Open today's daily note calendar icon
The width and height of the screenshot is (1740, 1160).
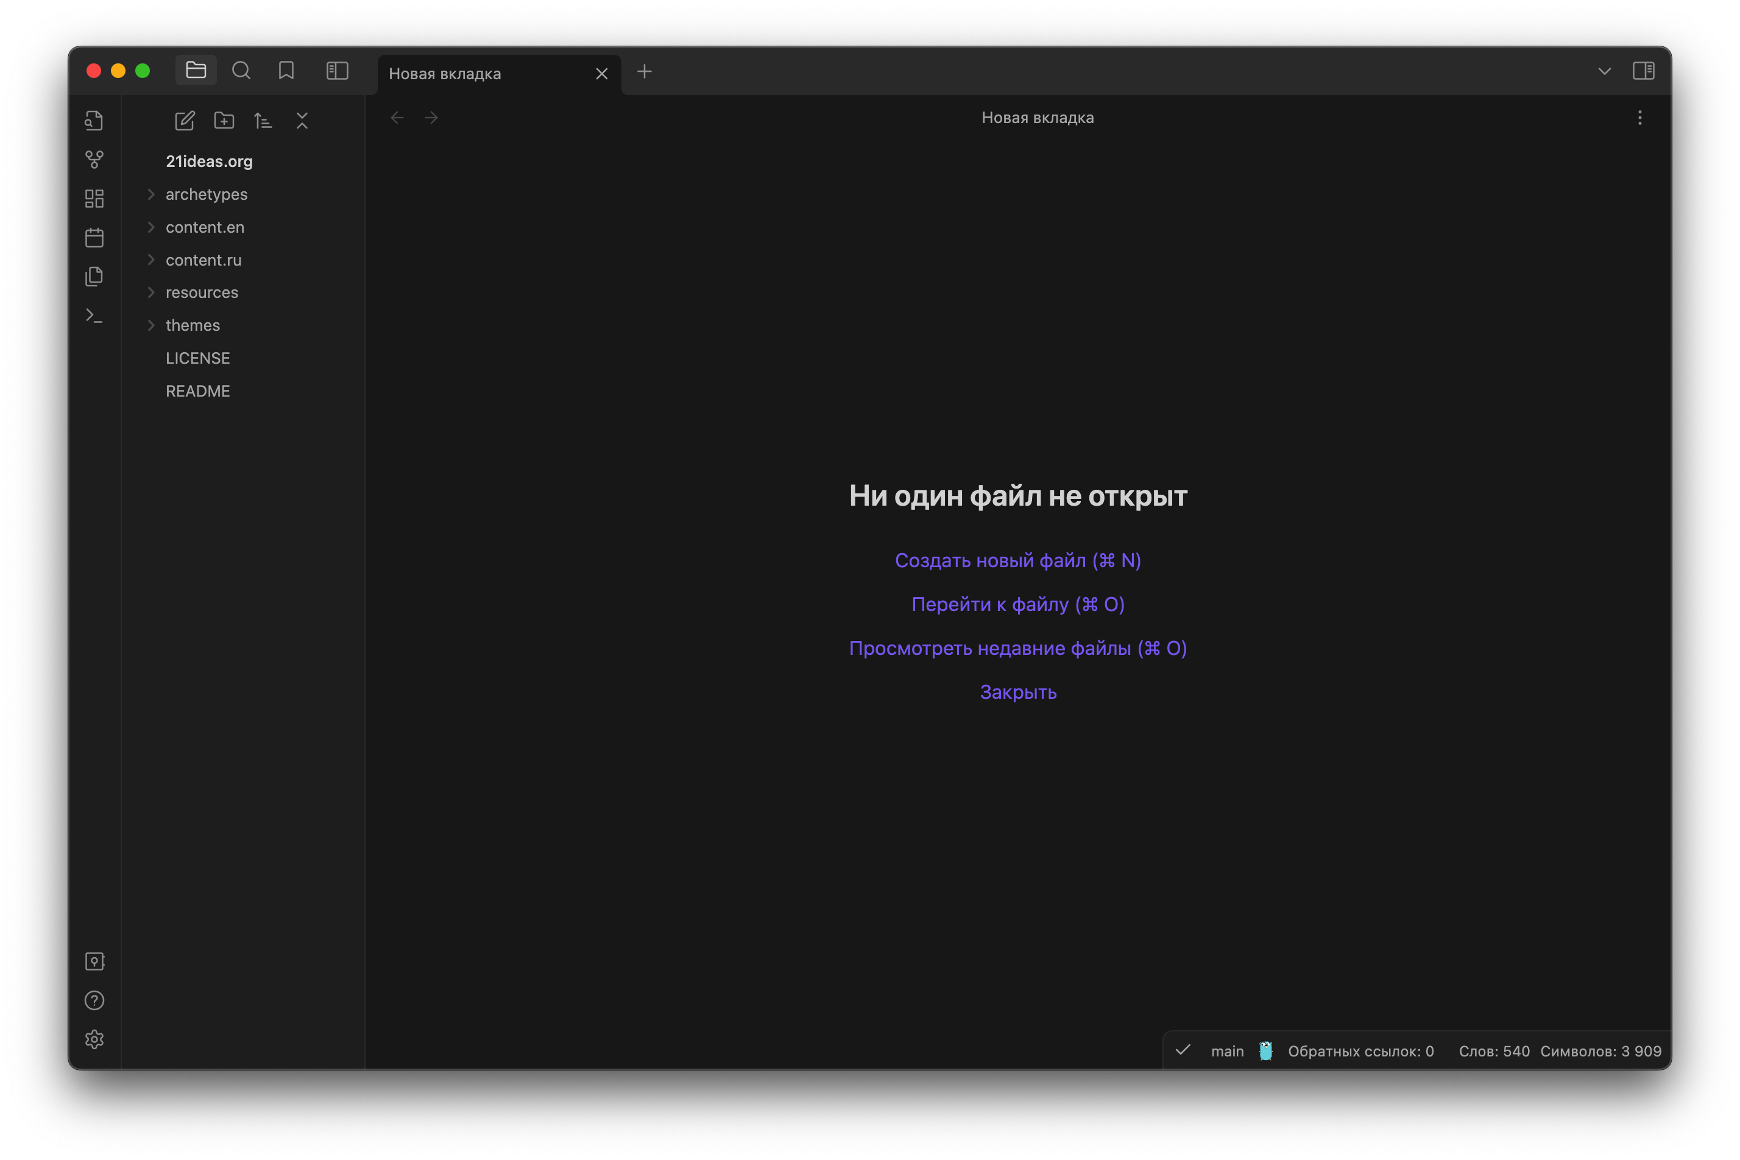94,238
